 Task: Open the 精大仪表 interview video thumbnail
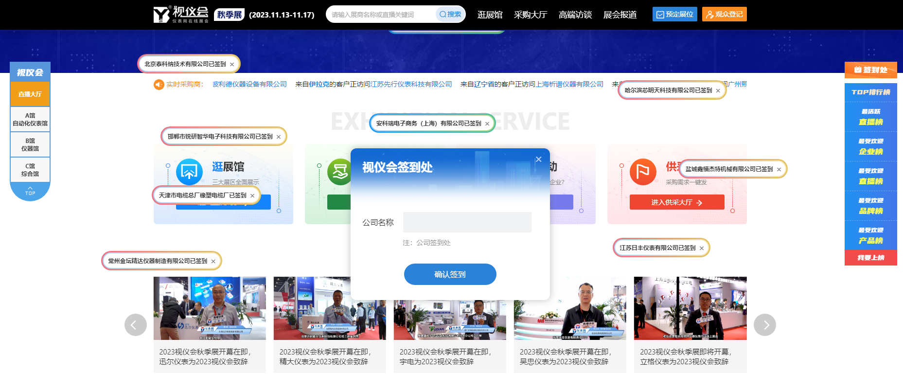pos(330,308)
